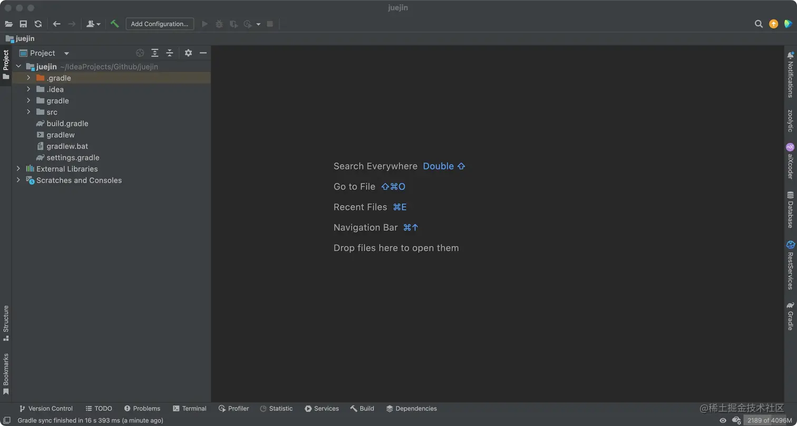The height and width of the screenshot is (426, 797).
Task: Click the Stop square icon
Action: pyautogui.click(x=270, y=24)
